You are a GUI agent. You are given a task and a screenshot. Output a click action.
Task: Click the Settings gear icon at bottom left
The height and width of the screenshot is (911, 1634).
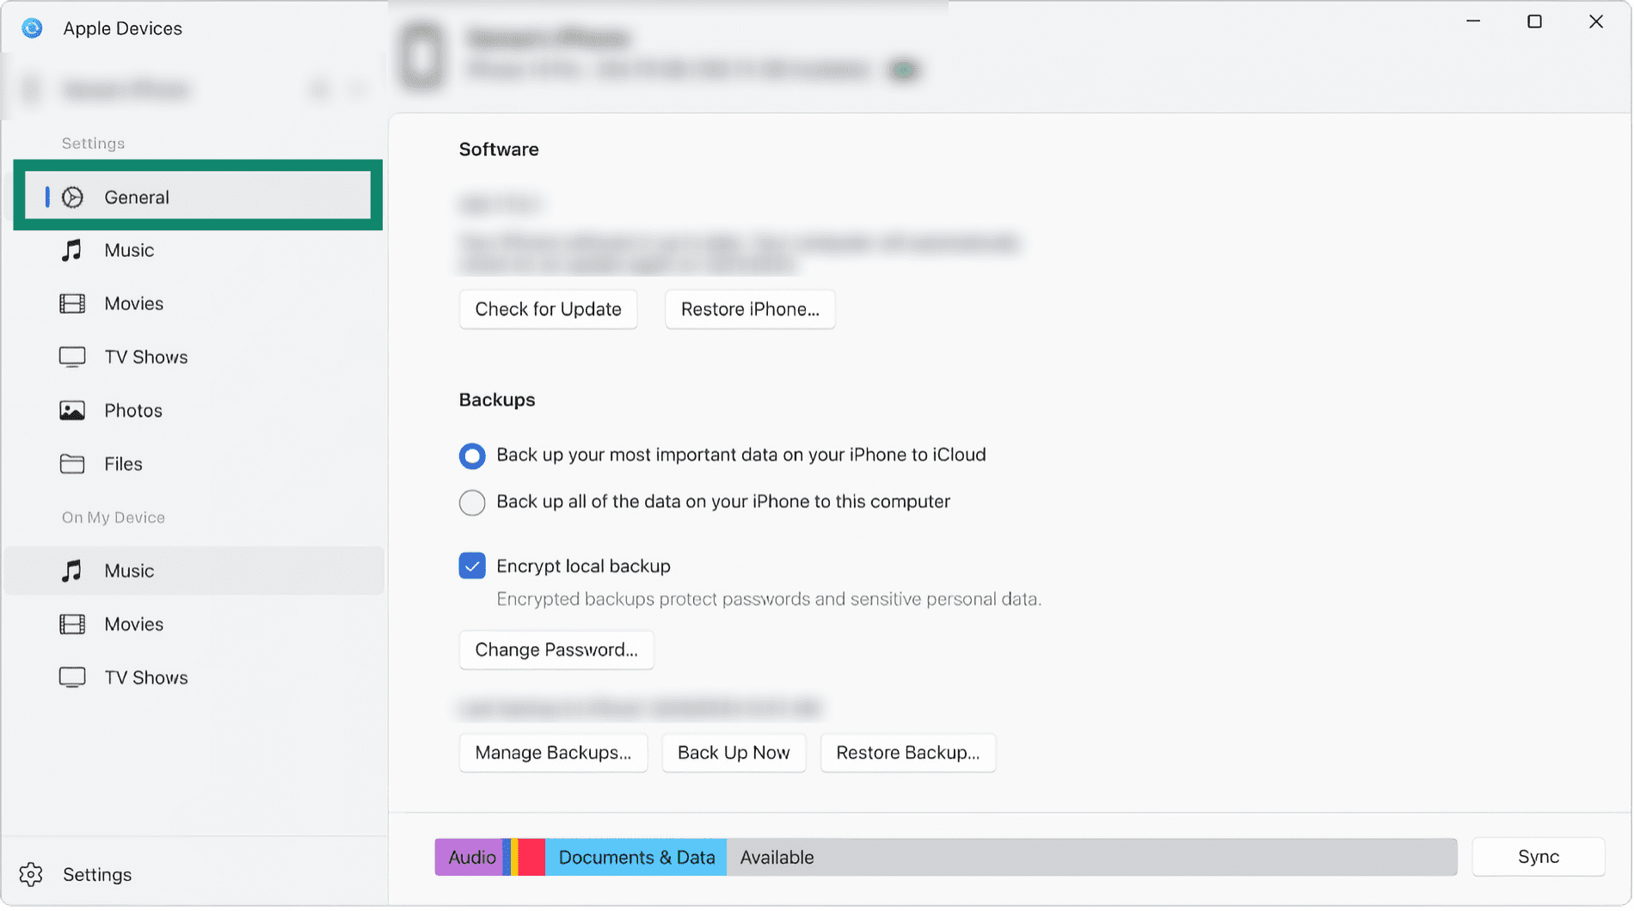(x=31, y=875)
